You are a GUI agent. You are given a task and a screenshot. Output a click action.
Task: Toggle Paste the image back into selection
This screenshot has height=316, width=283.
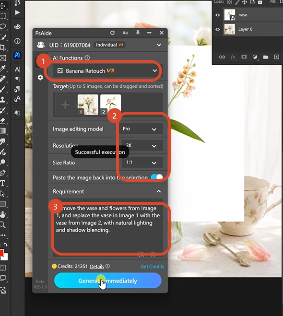point(157,177)
